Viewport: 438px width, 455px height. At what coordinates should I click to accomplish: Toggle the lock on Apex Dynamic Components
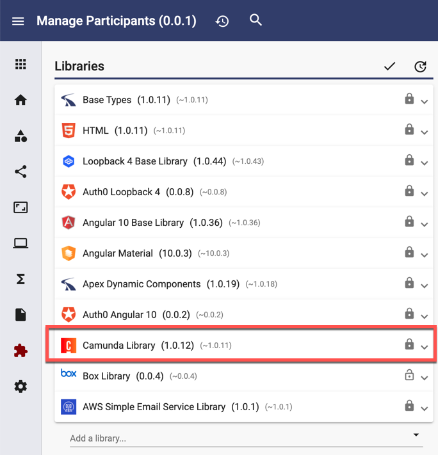(409, 283)
